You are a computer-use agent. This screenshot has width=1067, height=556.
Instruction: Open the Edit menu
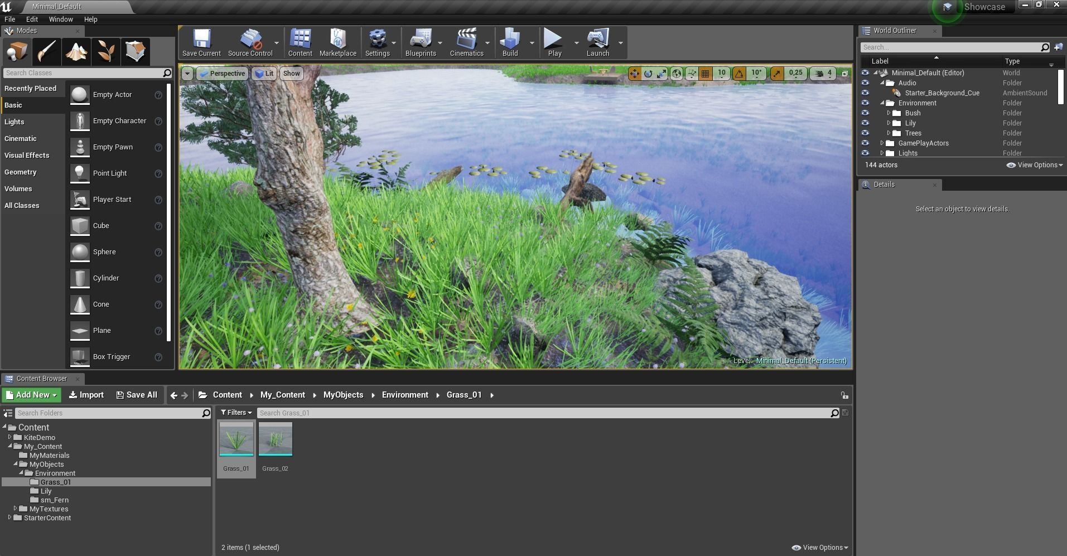[32, 19]
